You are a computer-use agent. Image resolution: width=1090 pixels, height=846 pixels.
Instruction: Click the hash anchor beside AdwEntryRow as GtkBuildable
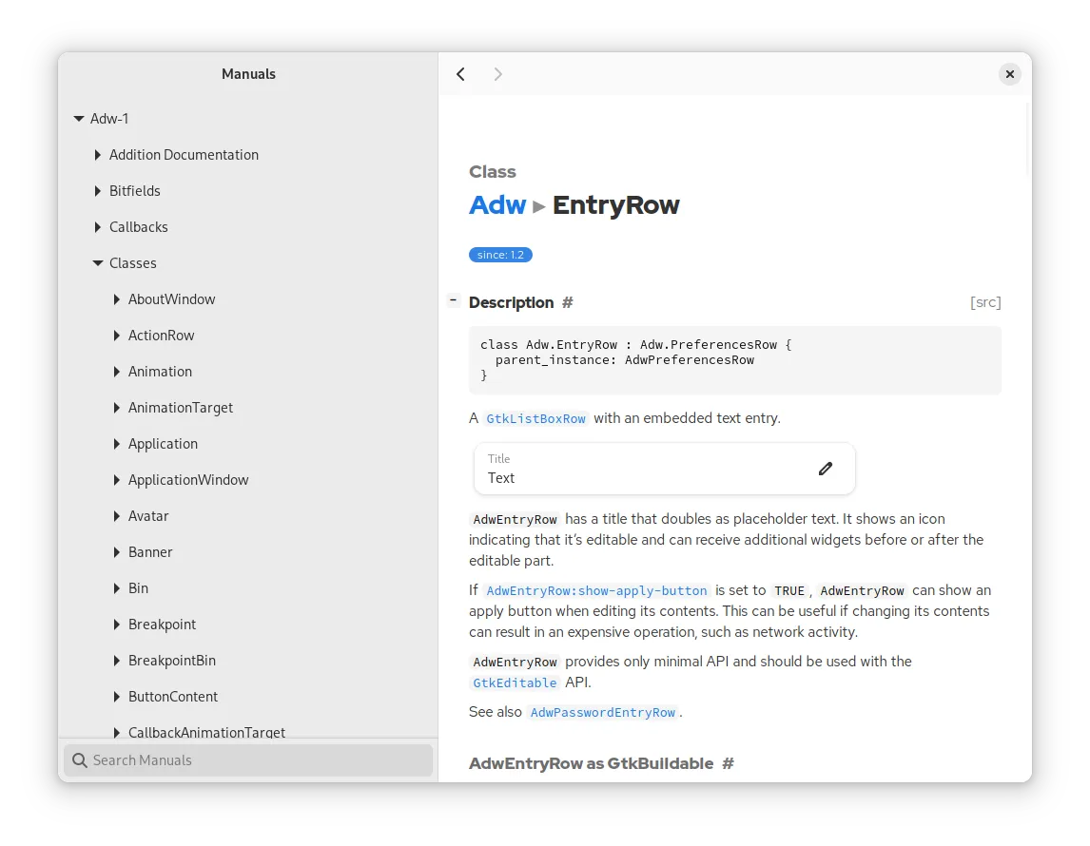coord(728,763)
